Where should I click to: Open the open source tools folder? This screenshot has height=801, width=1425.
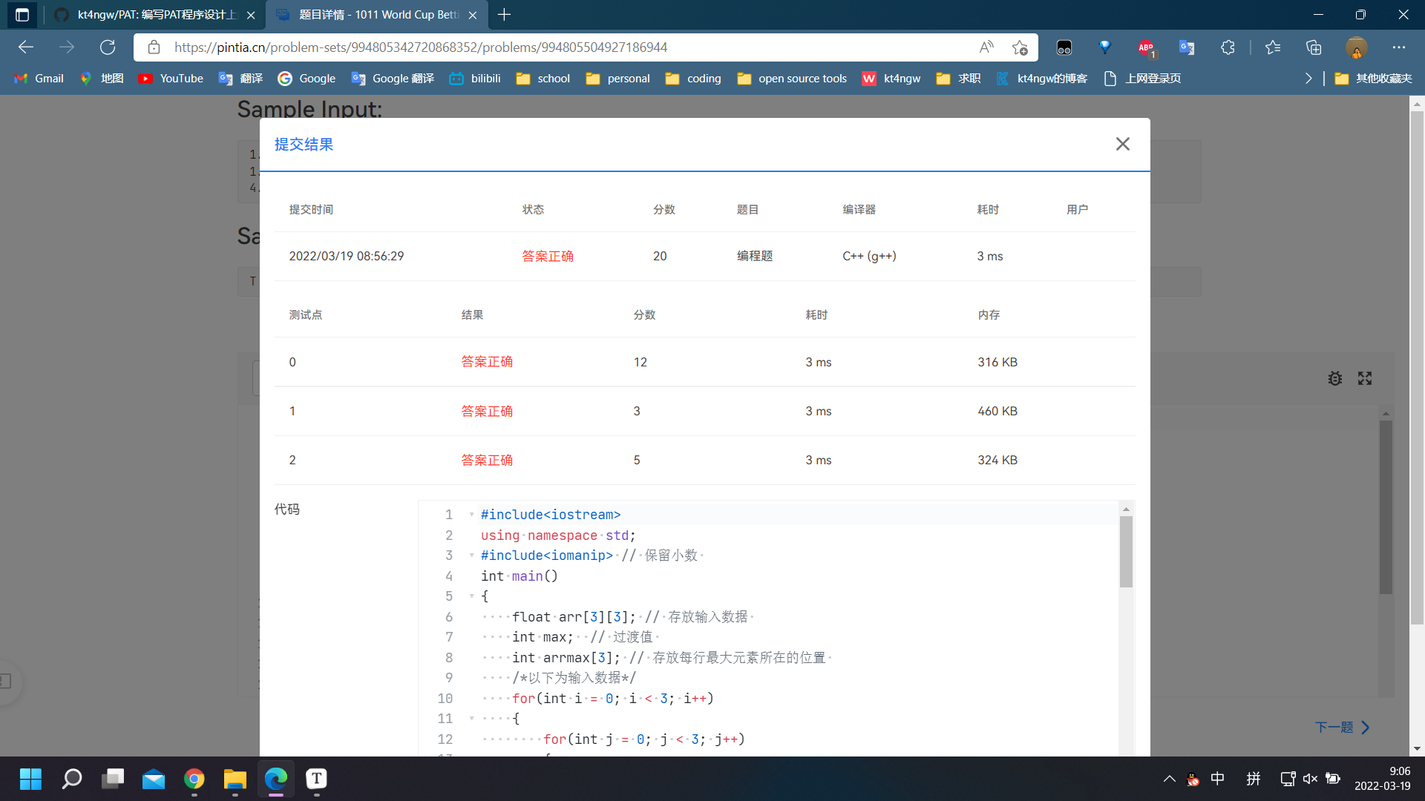click(x=791, y=79)
